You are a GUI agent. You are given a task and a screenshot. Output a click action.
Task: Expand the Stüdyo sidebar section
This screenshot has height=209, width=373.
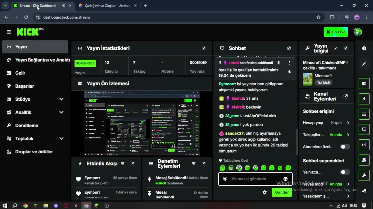tap(61, 99)
